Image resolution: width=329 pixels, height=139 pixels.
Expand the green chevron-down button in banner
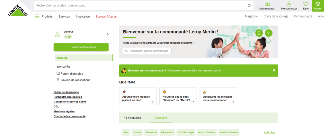[x=269, y=33]
